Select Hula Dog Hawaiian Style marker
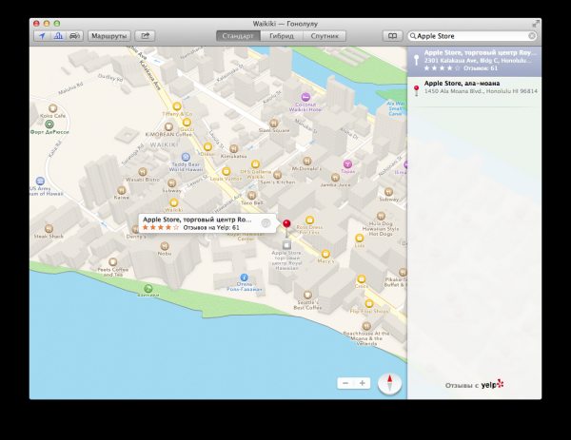The image size is (571, 440). click(381, 216)
